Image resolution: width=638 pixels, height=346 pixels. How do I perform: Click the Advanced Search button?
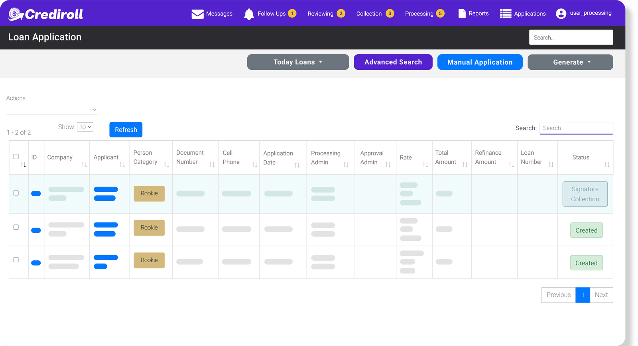[x=393, y=62]
